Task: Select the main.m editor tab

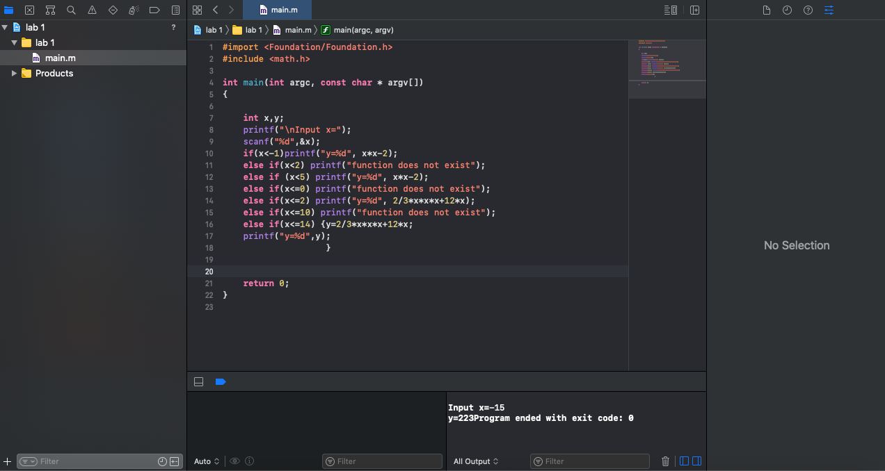Action: 278,10
